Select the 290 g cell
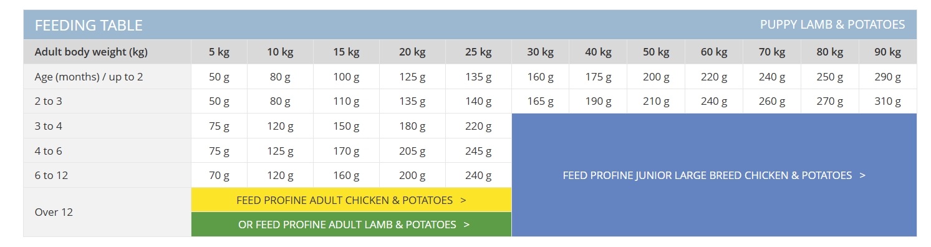The height and width of the screenshot is (247, 931). (x=887, y=77)
